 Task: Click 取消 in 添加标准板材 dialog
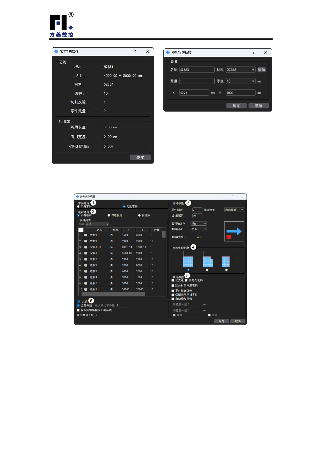258,106
